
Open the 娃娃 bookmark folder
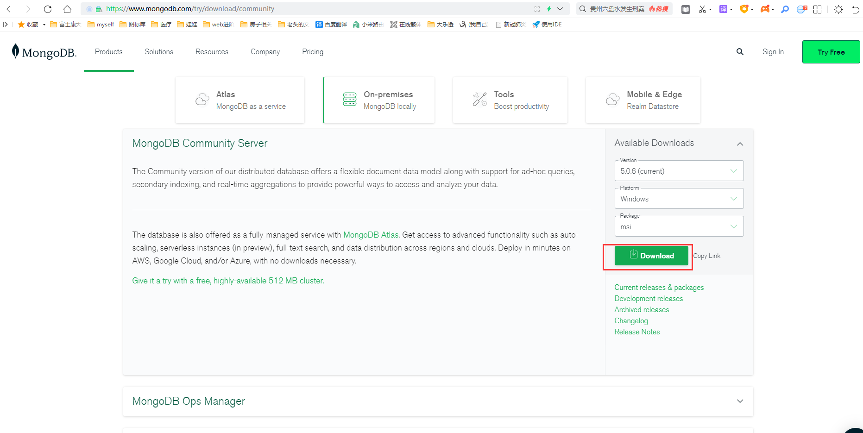[x=187, y=25]
